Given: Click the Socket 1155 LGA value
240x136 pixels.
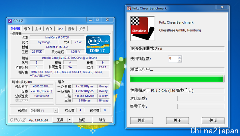Looking at the screenshot, I should (x=57, y=47).
